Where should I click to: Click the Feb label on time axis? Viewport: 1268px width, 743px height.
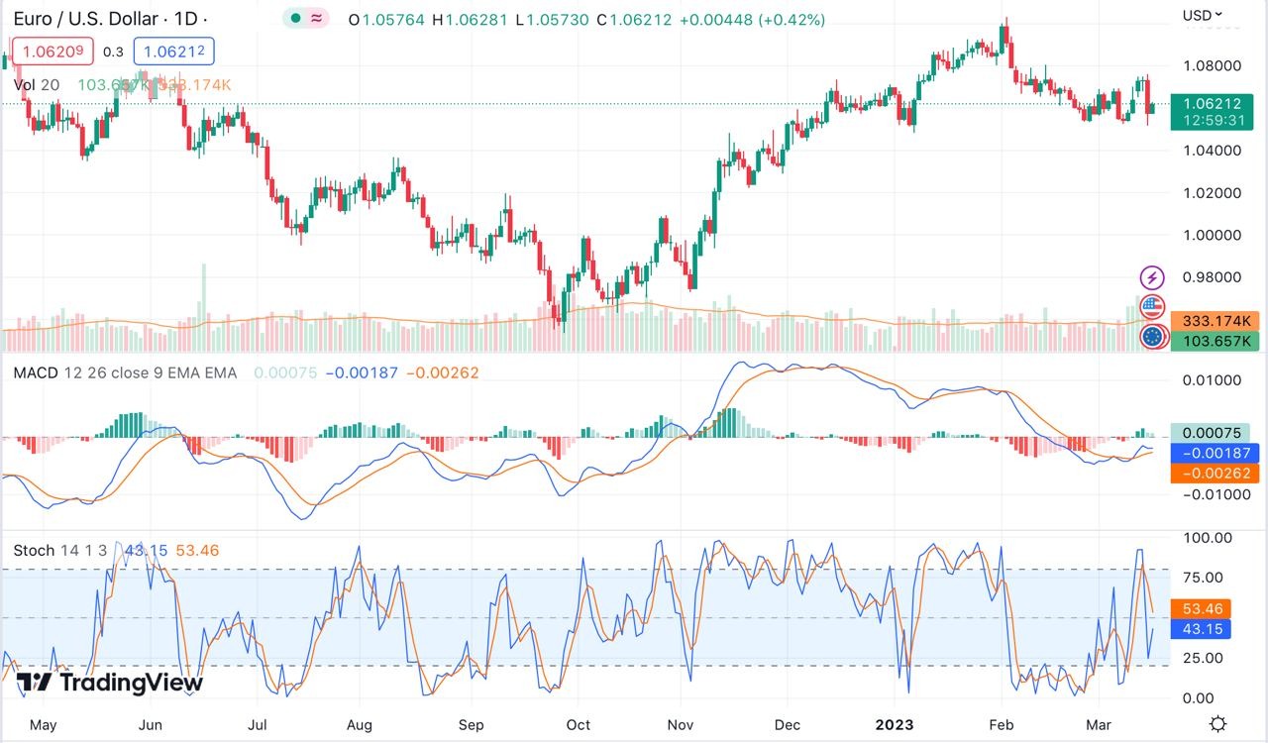(1003, 725)
